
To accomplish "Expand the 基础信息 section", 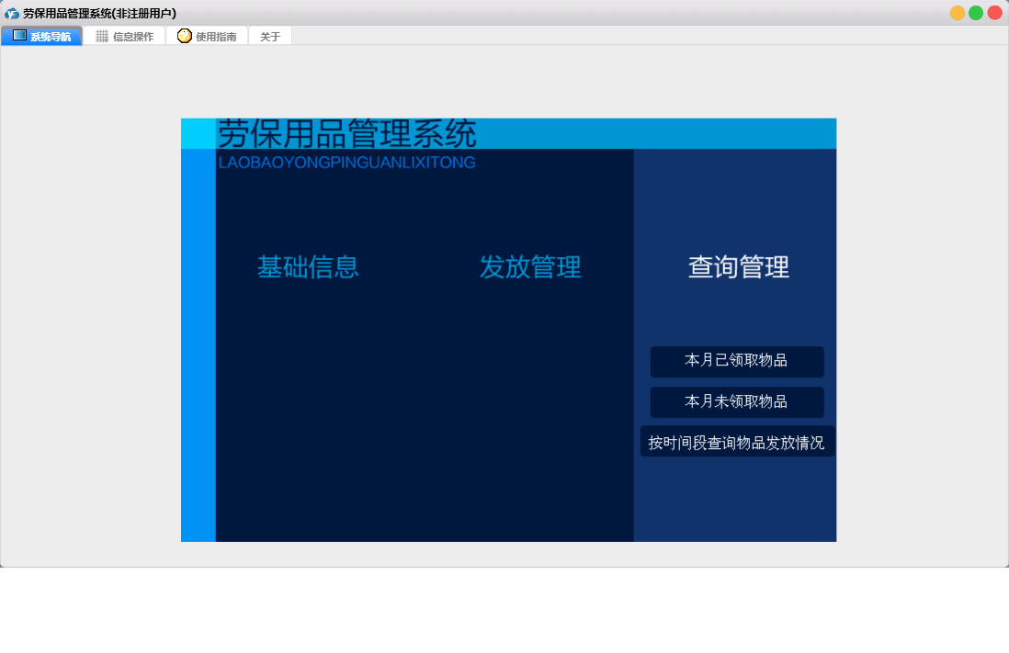I will (x=308, y=267).
